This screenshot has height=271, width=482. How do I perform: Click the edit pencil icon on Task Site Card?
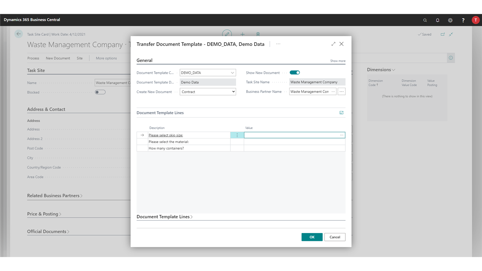(x=227, y=34)
